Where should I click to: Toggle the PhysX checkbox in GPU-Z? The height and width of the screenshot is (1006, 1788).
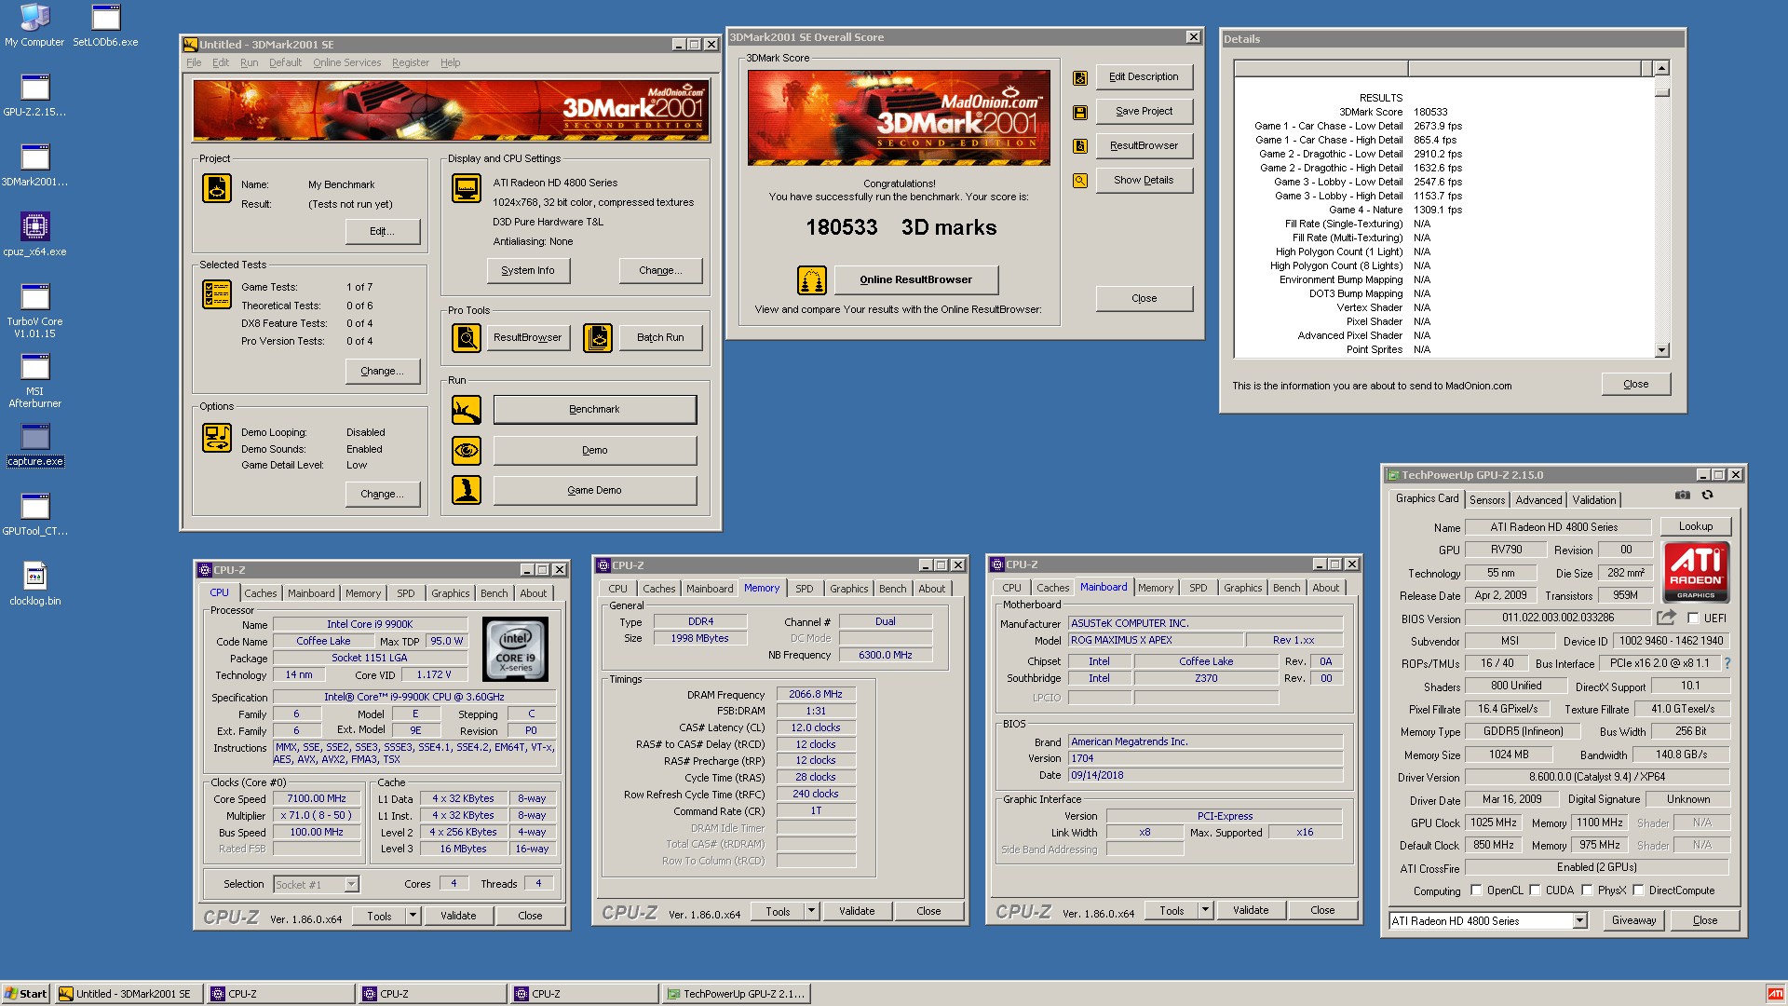[1587, 890]
